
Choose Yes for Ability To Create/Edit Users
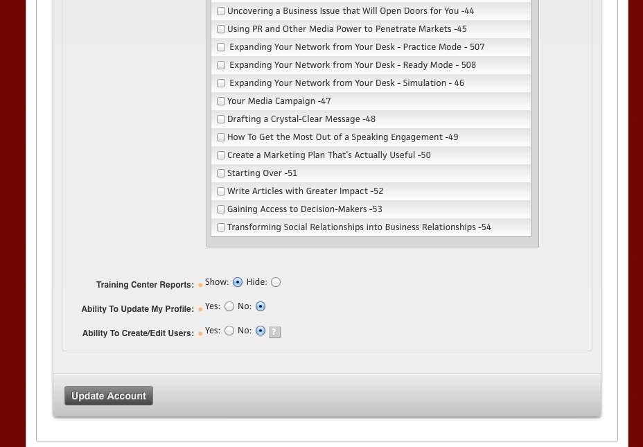229,331
